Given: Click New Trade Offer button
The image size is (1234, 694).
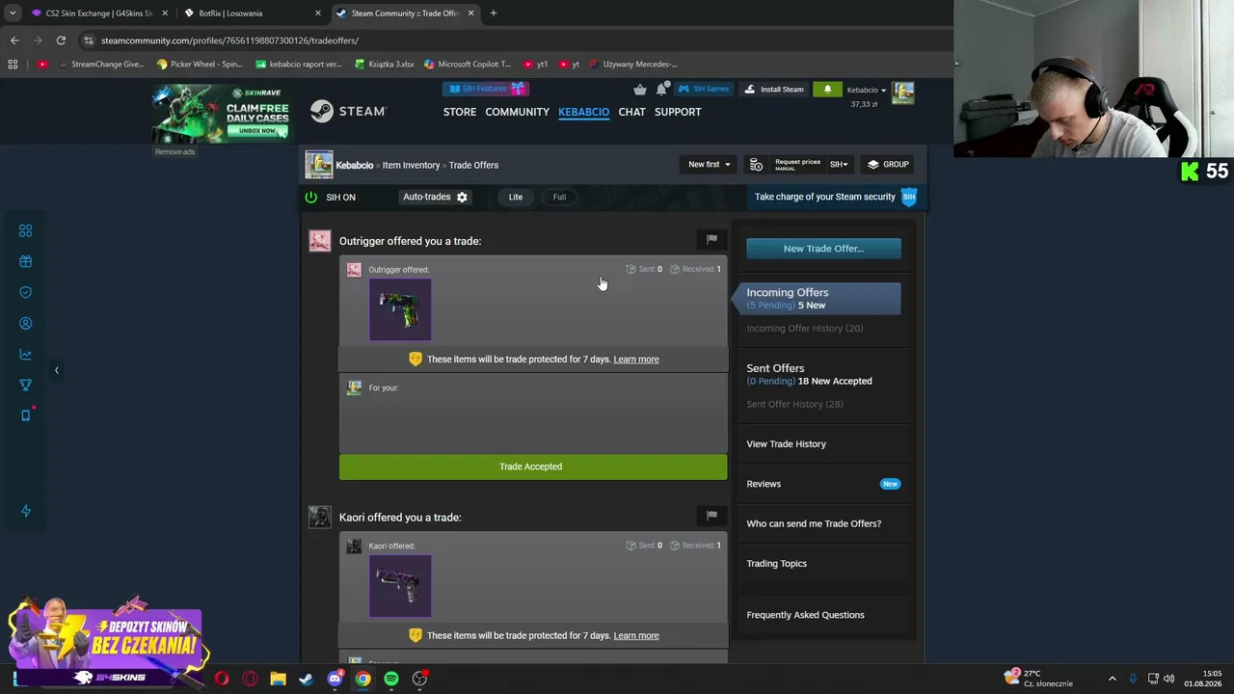Looking at the screenshot, I should [x=823, y=249].
